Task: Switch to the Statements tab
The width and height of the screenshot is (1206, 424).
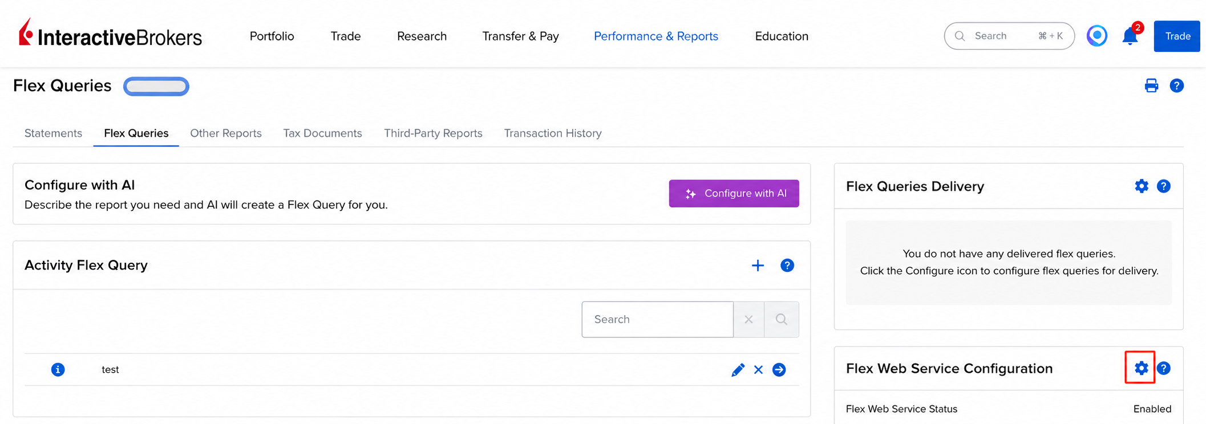Action: [x=53, y=133]
